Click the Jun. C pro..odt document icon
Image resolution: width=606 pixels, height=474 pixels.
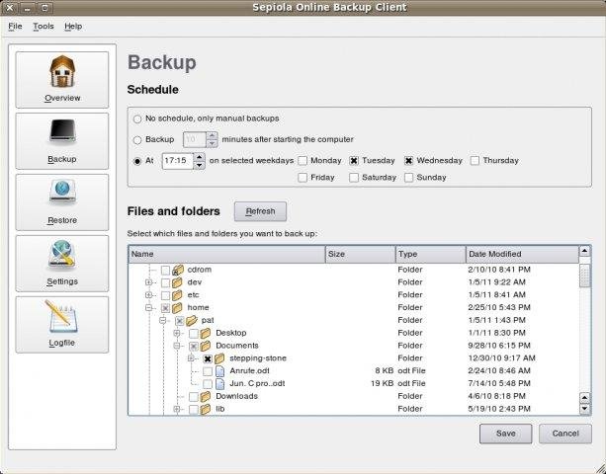point(219,384)
